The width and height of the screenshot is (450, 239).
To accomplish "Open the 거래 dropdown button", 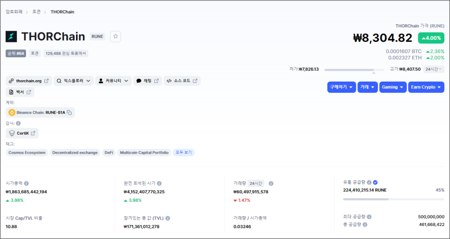I will click(368, 87).
